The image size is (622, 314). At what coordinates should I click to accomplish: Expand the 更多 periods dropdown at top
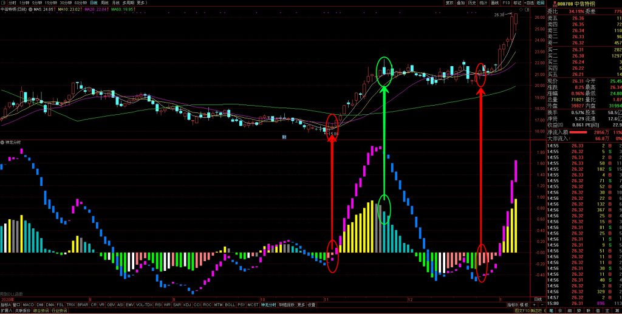[142, 2]
